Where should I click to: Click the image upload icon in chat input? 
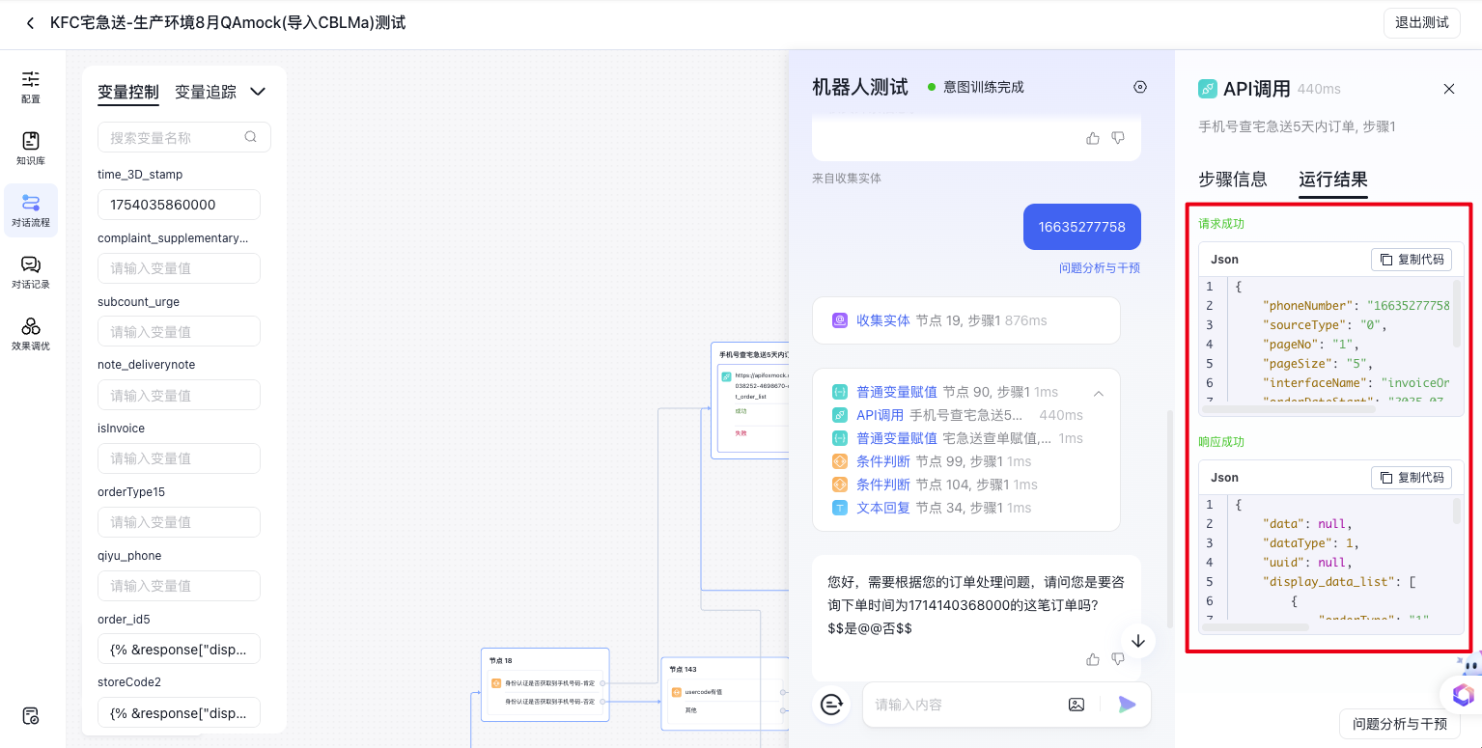click(1077, 704)
